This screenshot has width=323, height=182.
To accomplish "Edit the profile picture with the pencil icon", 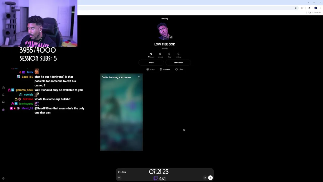I will click(171, 37).
